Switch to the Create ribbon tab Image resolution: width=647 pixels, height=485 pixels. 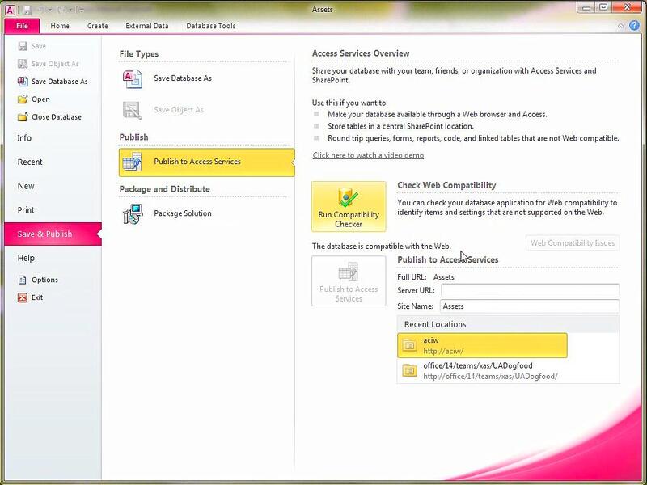[x=98, y=26]
